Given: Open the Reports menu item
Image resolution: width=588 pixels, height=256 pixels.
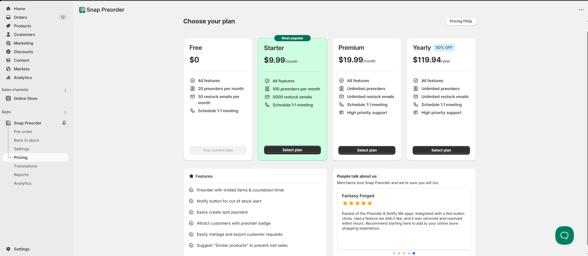Looking at the screenshot, I should 21,175.
